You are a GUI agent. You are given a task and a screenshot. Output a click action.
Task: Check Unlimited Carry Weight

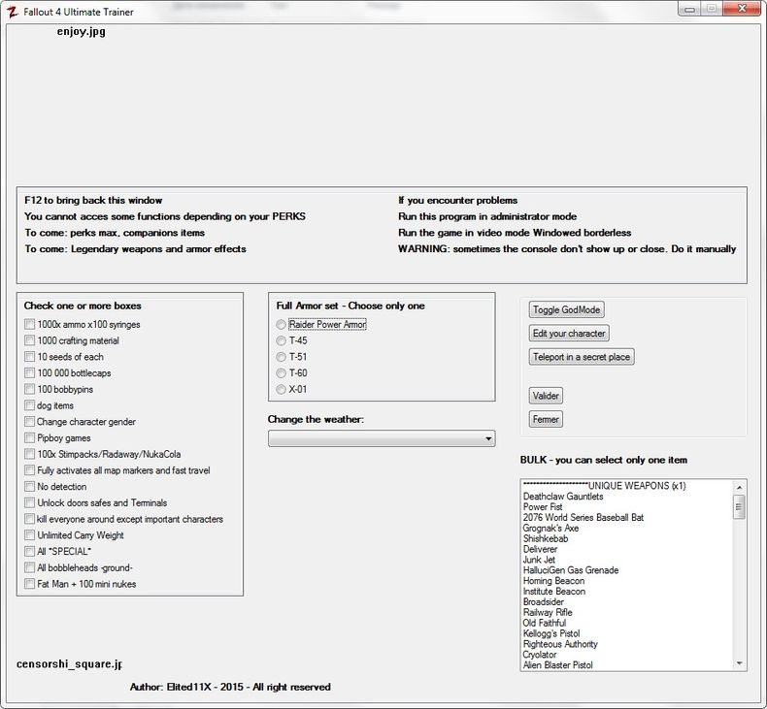30,535
